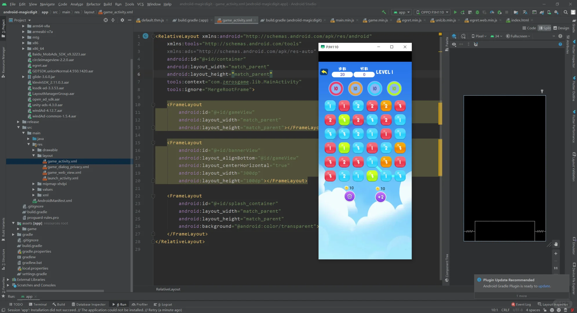
Task: Click the Debug app bug icon
Action: tap(477, 12)
